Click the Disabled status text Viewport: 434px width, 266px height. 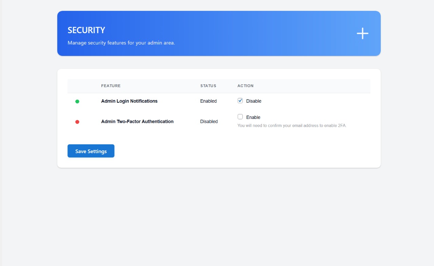209,121
